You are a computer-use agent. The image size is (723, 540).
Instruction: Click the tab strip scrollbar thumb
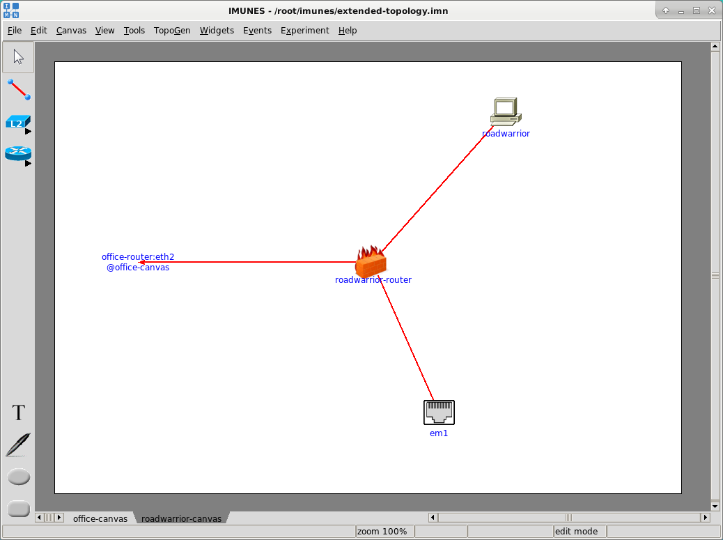(49, 518)
